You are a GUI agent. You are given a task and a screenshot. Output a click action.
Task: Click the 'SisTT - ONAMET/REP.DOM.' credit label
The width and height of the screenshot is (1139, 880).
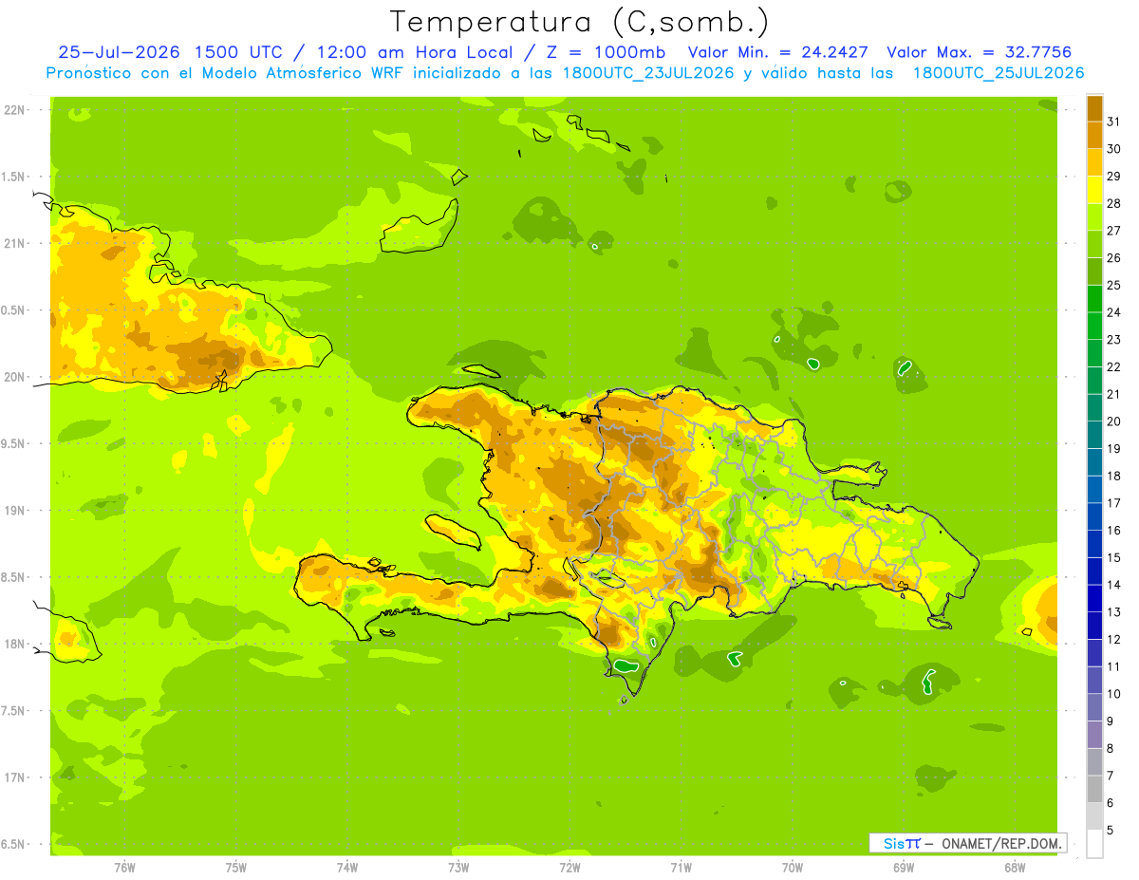pyautogui.click(x=968, y=843)
